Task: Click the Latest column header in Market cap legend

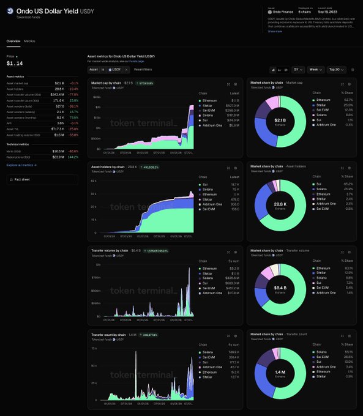Action: [234, 94]
